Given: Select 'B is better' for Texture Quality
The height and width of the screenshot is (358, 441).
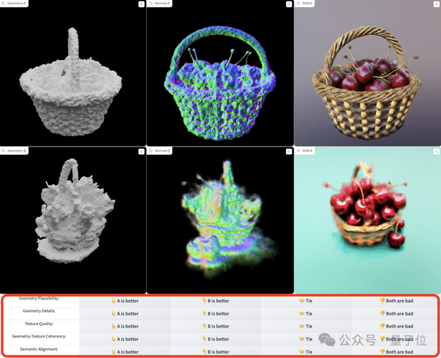Looking at the screenshot, I should [x=215, y=326].
